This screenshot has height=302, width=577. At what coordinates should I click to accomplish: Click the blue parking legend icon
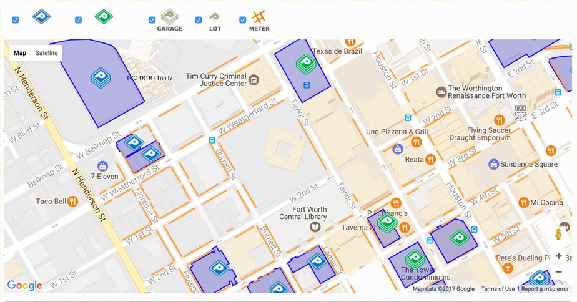tap(41, 17)
